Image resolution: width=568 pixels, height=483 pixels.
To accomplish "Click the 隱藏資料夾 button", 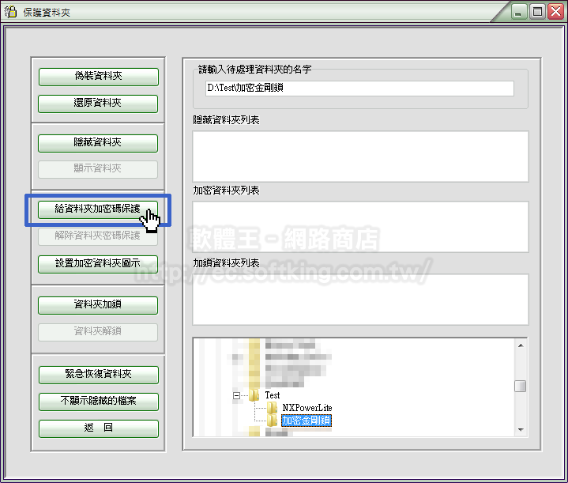I will click(98, 143).
